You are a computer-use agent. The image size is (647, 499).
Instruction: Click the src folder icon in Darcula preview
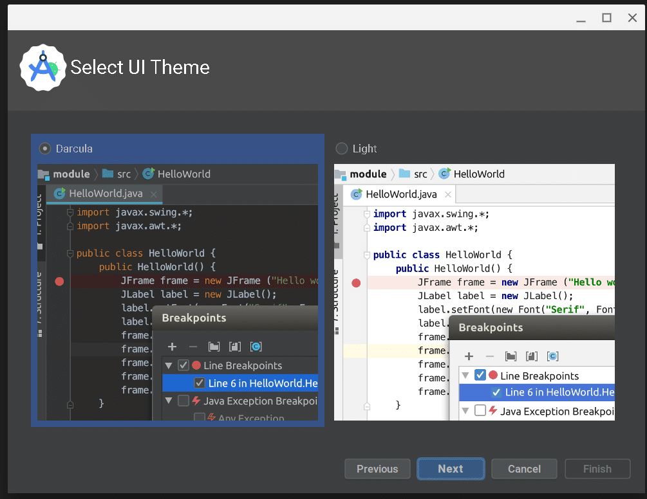108,174
